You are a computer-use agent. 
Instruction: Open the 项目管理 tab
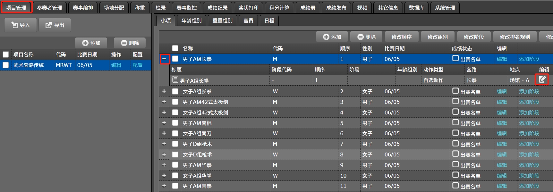coord(16,7)
